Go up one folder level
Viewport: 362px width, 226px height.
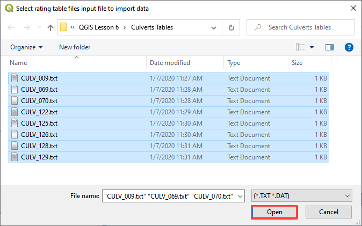click(x=50, y=27)
